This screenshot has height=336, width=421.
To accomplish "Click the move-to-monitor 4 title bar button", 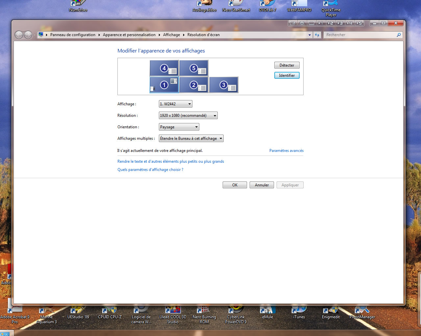I will pyautogui.click(x=349, y=23).
